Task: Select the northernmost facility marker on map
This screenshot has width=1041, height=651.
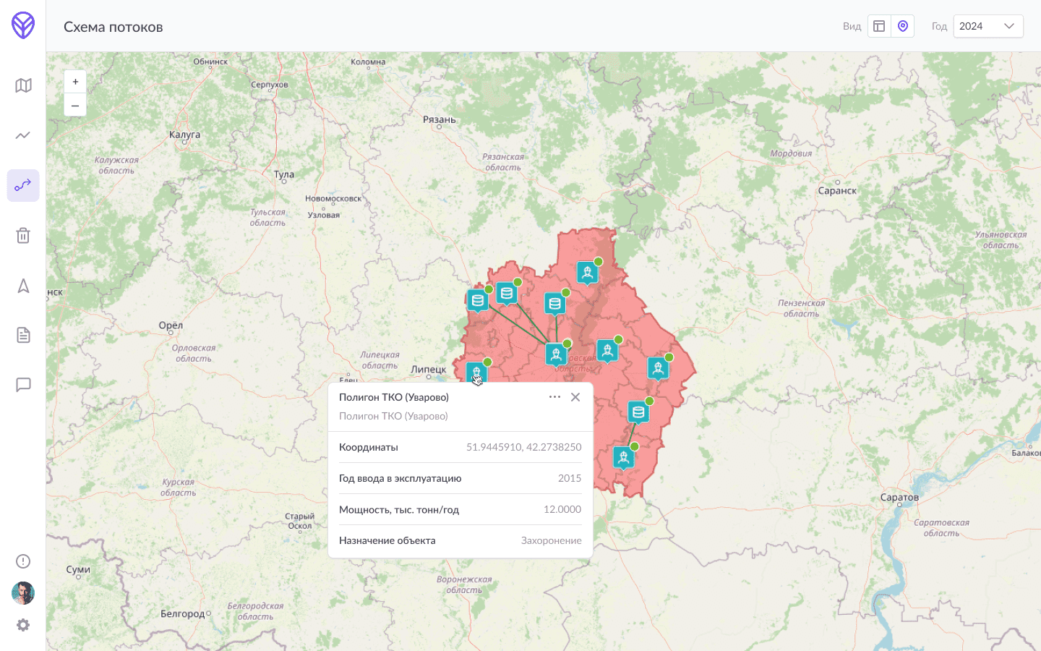Action: [x=588, y=273]
